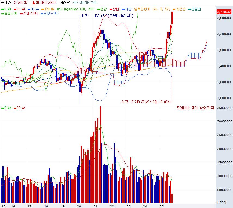This screenshot has height=208, width=233.
Task: Toggle the 하한 lower band legend
Action: (126, 9)
